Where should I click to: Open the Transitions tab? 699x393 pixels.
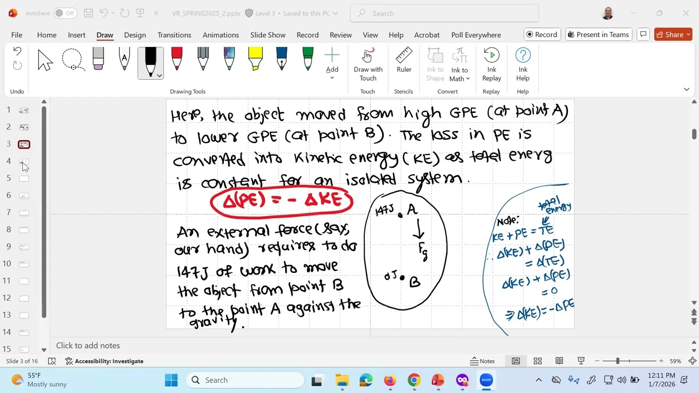(x=174, y=35)
